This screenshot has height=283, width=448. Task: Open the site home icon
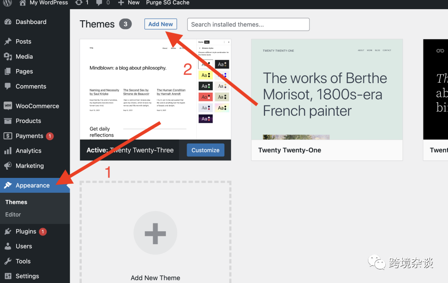(22, 2)
